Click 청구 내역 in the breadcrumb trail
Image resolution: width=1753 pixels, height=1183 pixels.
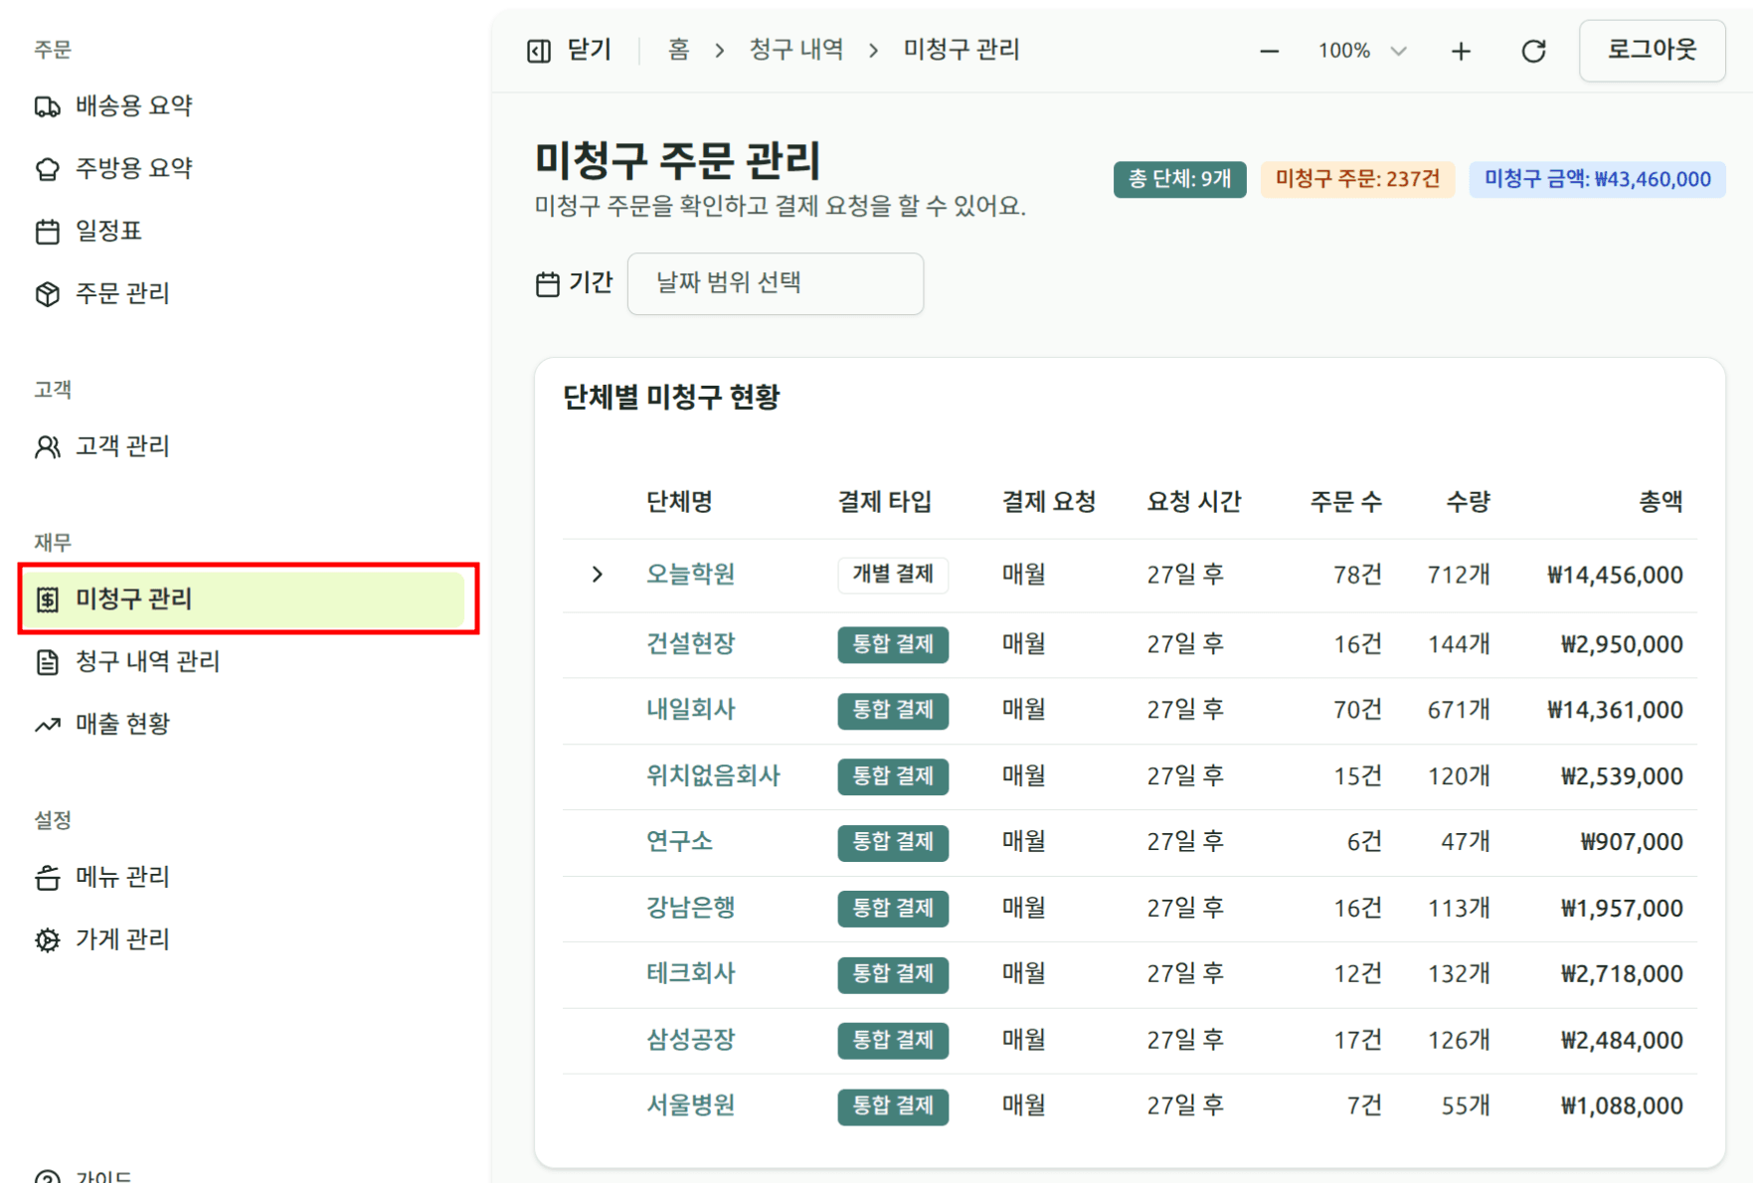click(x=796, y=49)
